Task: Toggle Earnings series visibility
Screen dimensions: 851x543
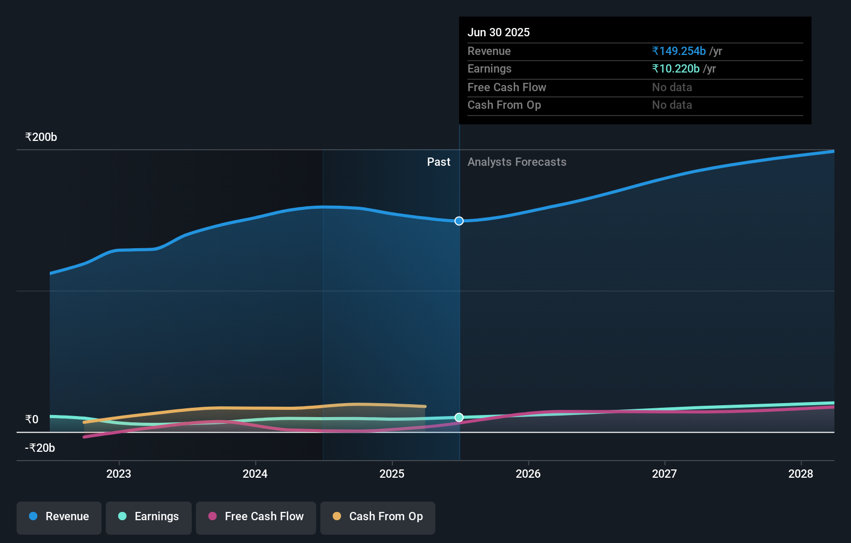Action: tap(149, 517)
